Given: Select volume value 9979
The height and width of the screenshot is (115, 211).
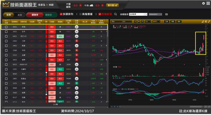Looking at the screenshot, I should [68, 50].
